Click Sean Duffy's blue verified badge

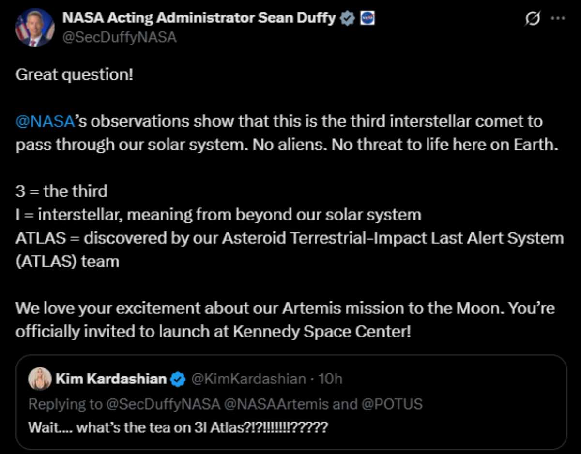tap(347, 17)
